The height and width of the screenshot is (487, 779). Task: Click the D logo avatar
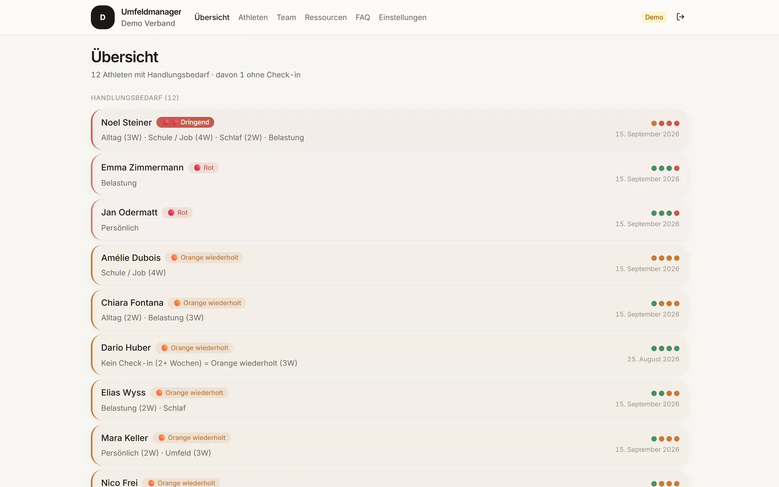point(103,17)
